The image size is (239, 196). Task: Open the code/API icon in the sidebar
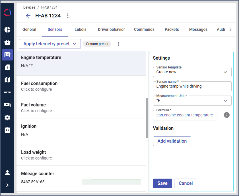pos(7,130)
